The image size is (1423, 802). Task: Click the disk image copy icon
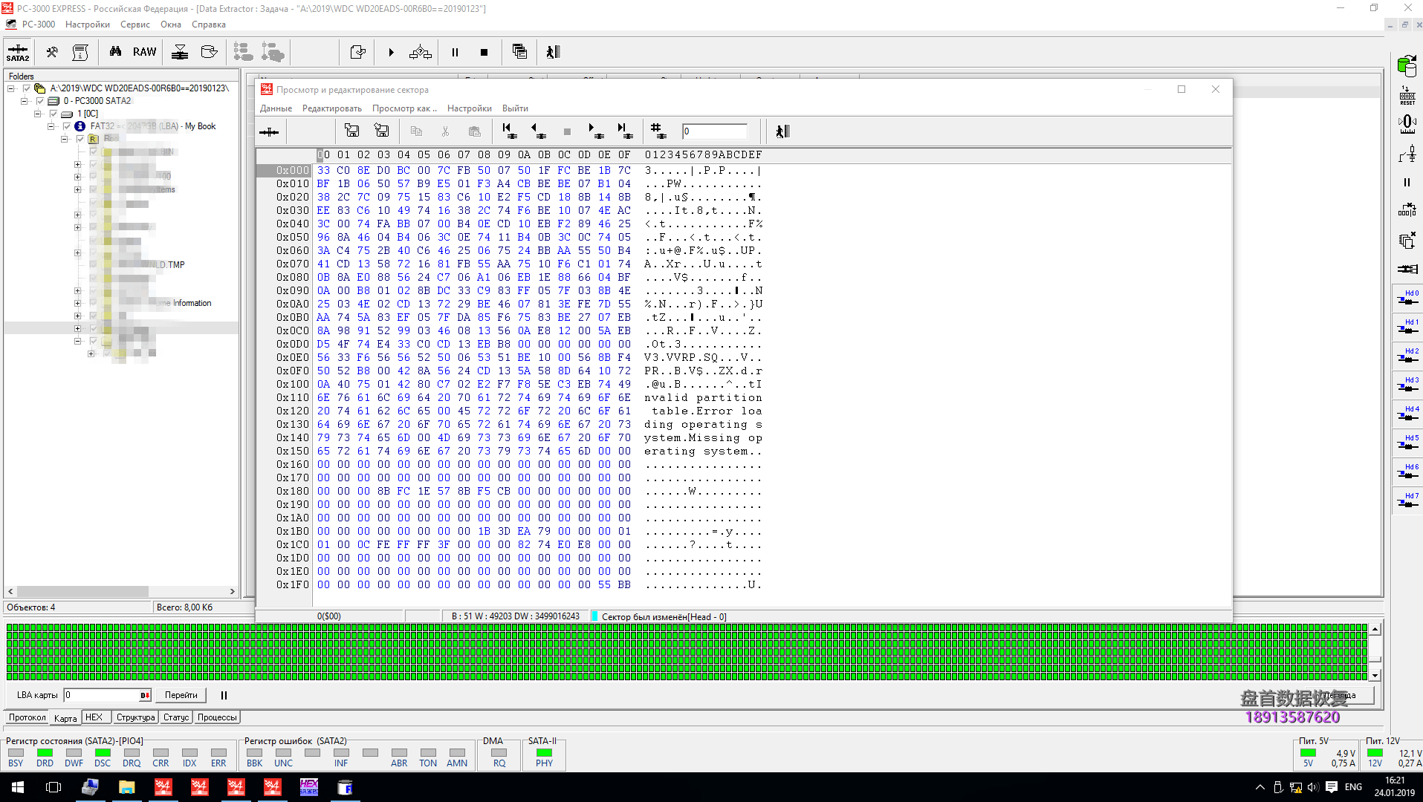coord(210,52)
